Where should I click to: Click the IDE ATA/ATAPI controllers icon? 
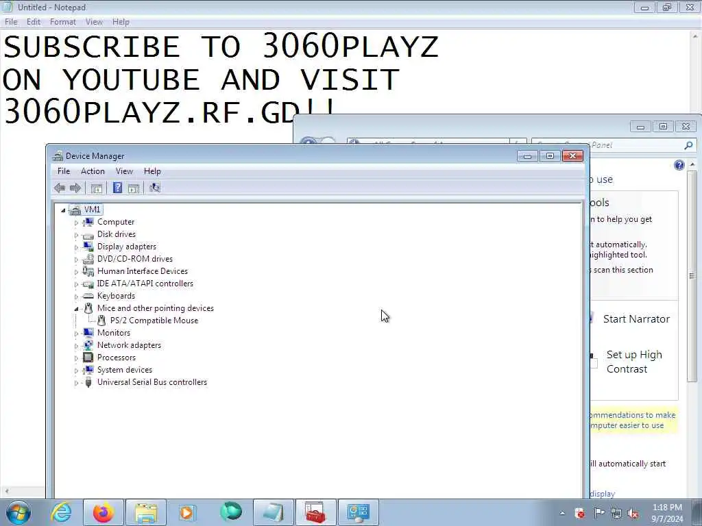[88, 284]
